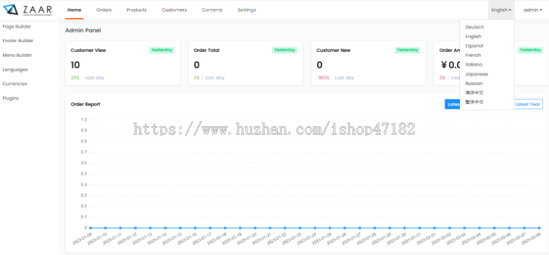This screenshot has height=255, width=549.
Task: Click the -100% change on Customer New
Action: click(323, 77)
